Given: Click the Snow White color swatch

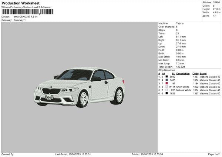Looking at the screenshot, I should (166, 87).
